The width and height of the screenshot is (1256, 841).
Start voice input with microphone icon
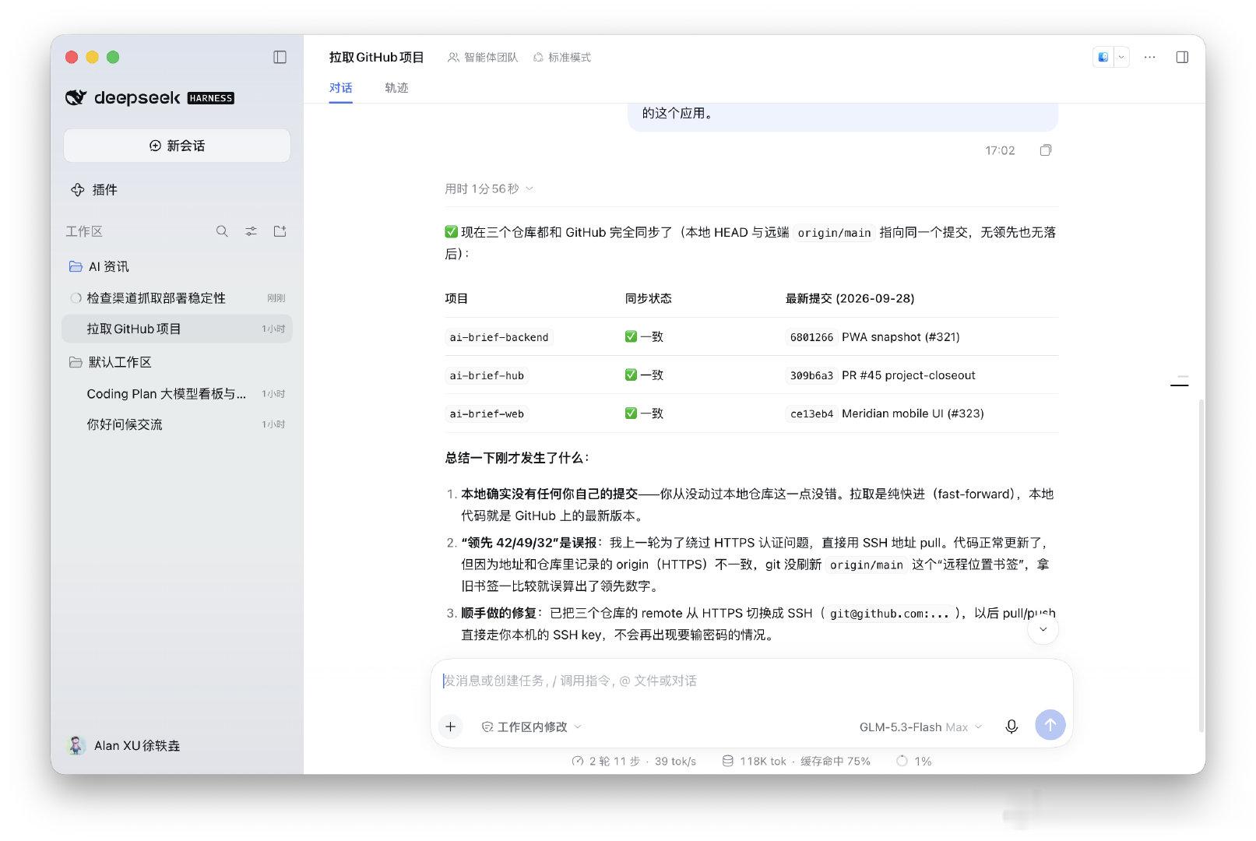[x=1011, y=727]
